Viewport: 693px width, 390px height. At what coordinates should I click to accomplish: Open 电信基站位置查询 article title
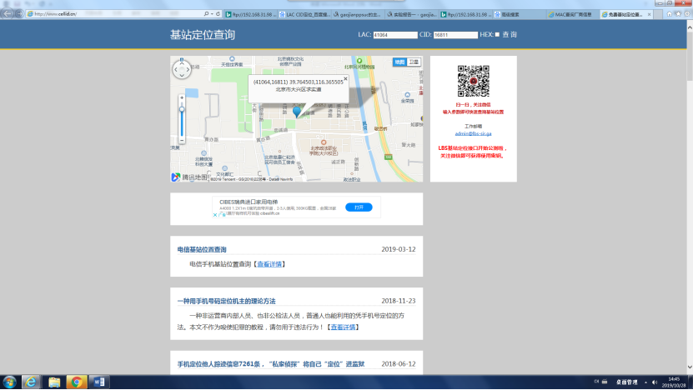click(x=202, y=249)
